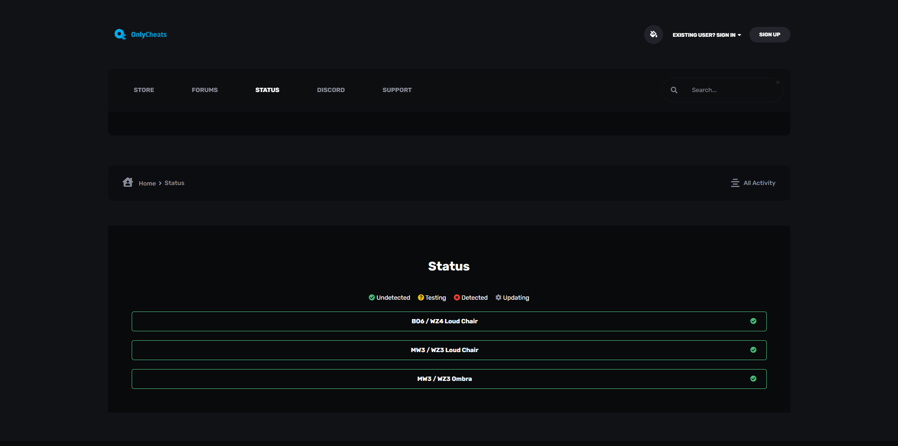Screen dimensions: 898x446
Task: Open the MW3 / WZ3 Ombra row
Action: tap(449, 379)
